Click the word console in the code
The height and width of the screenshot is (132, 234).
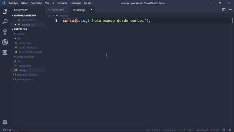click(x=71, y=21)
